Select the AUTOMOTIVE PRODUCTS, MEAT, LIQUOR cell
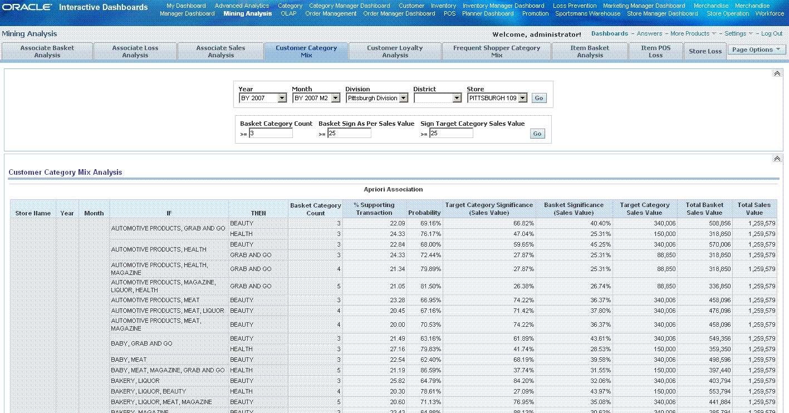The height and width of the screenshot is (413, 789). [168, 311]
